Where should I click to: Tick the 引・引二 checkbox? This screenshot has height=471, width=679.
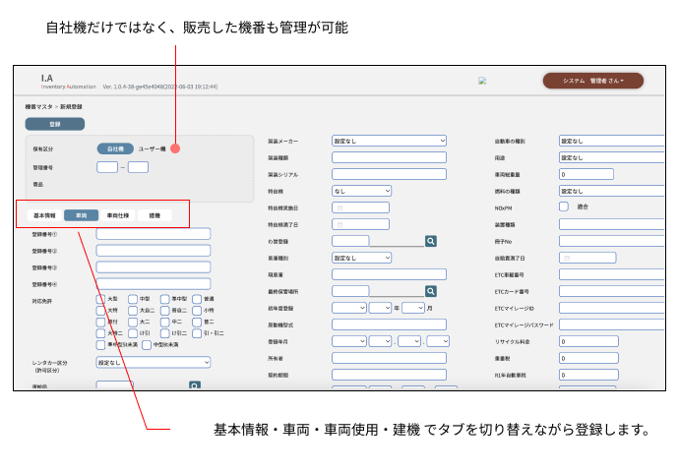point(197,333)
